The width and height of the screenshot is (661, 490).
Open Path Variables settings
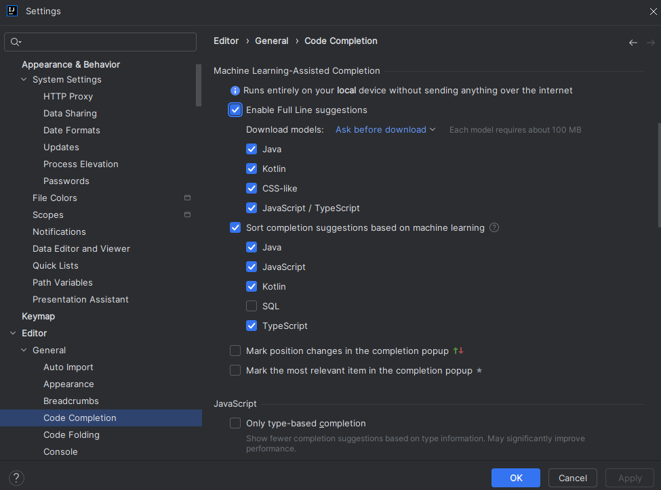62,282
